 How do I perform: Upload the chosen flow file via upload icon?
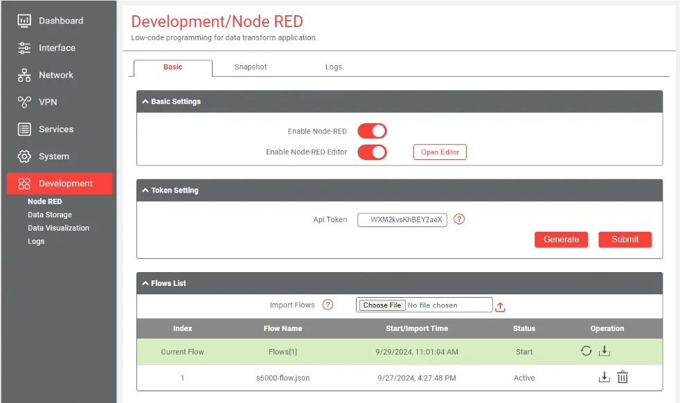click(x=500, y=307)
